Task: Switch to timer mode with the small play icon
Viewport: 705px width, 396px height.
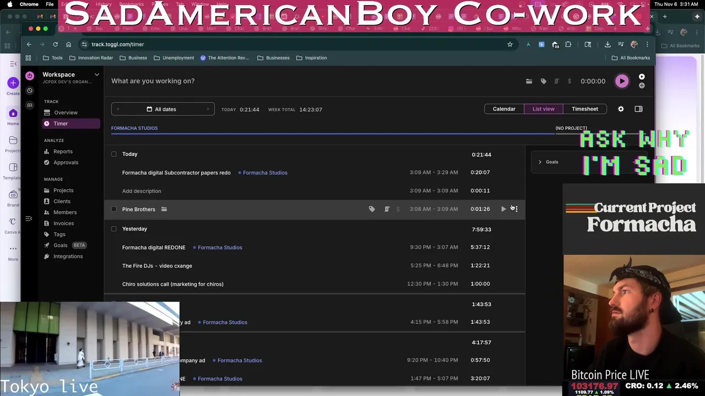Action: [x=642, y=77]
